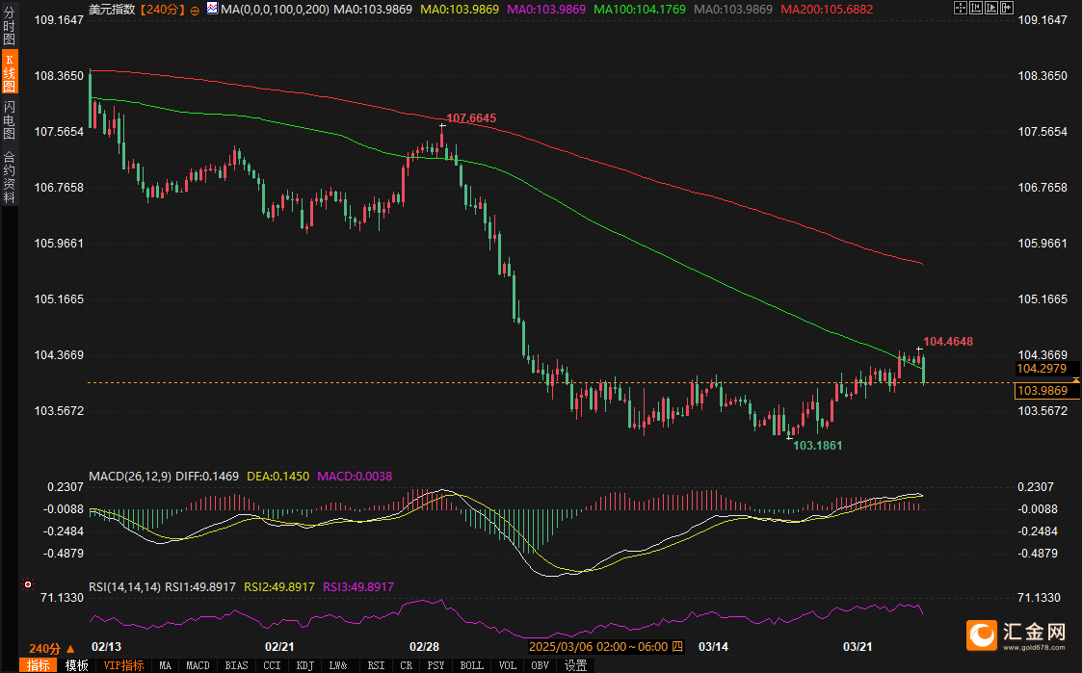Click the 【240分】 period label in title

[162, 10]
